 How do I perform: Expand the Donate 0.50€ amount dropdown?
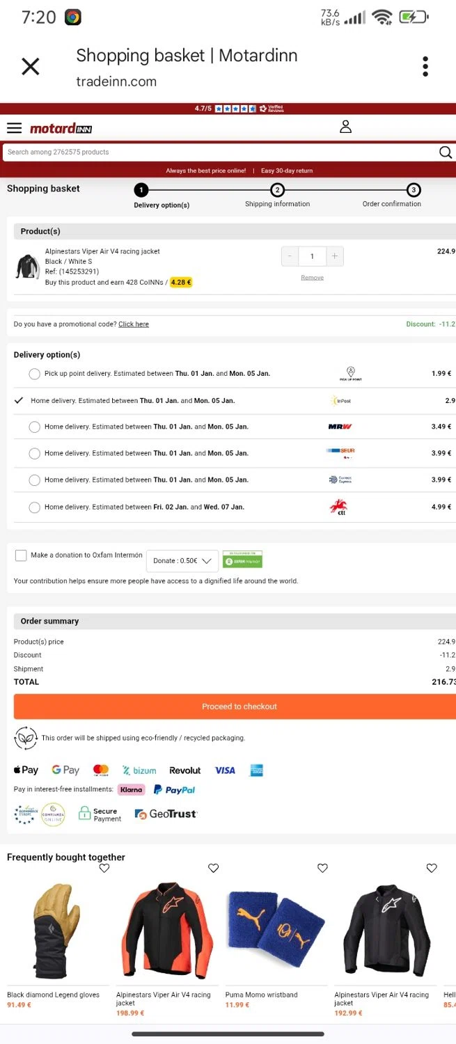[x=182, y=561]
